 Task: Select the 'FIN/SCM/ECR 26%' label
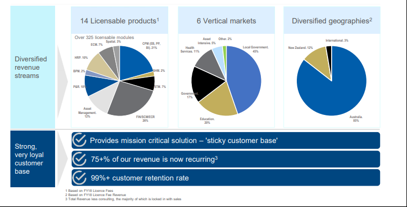click(x=146, y=119)
